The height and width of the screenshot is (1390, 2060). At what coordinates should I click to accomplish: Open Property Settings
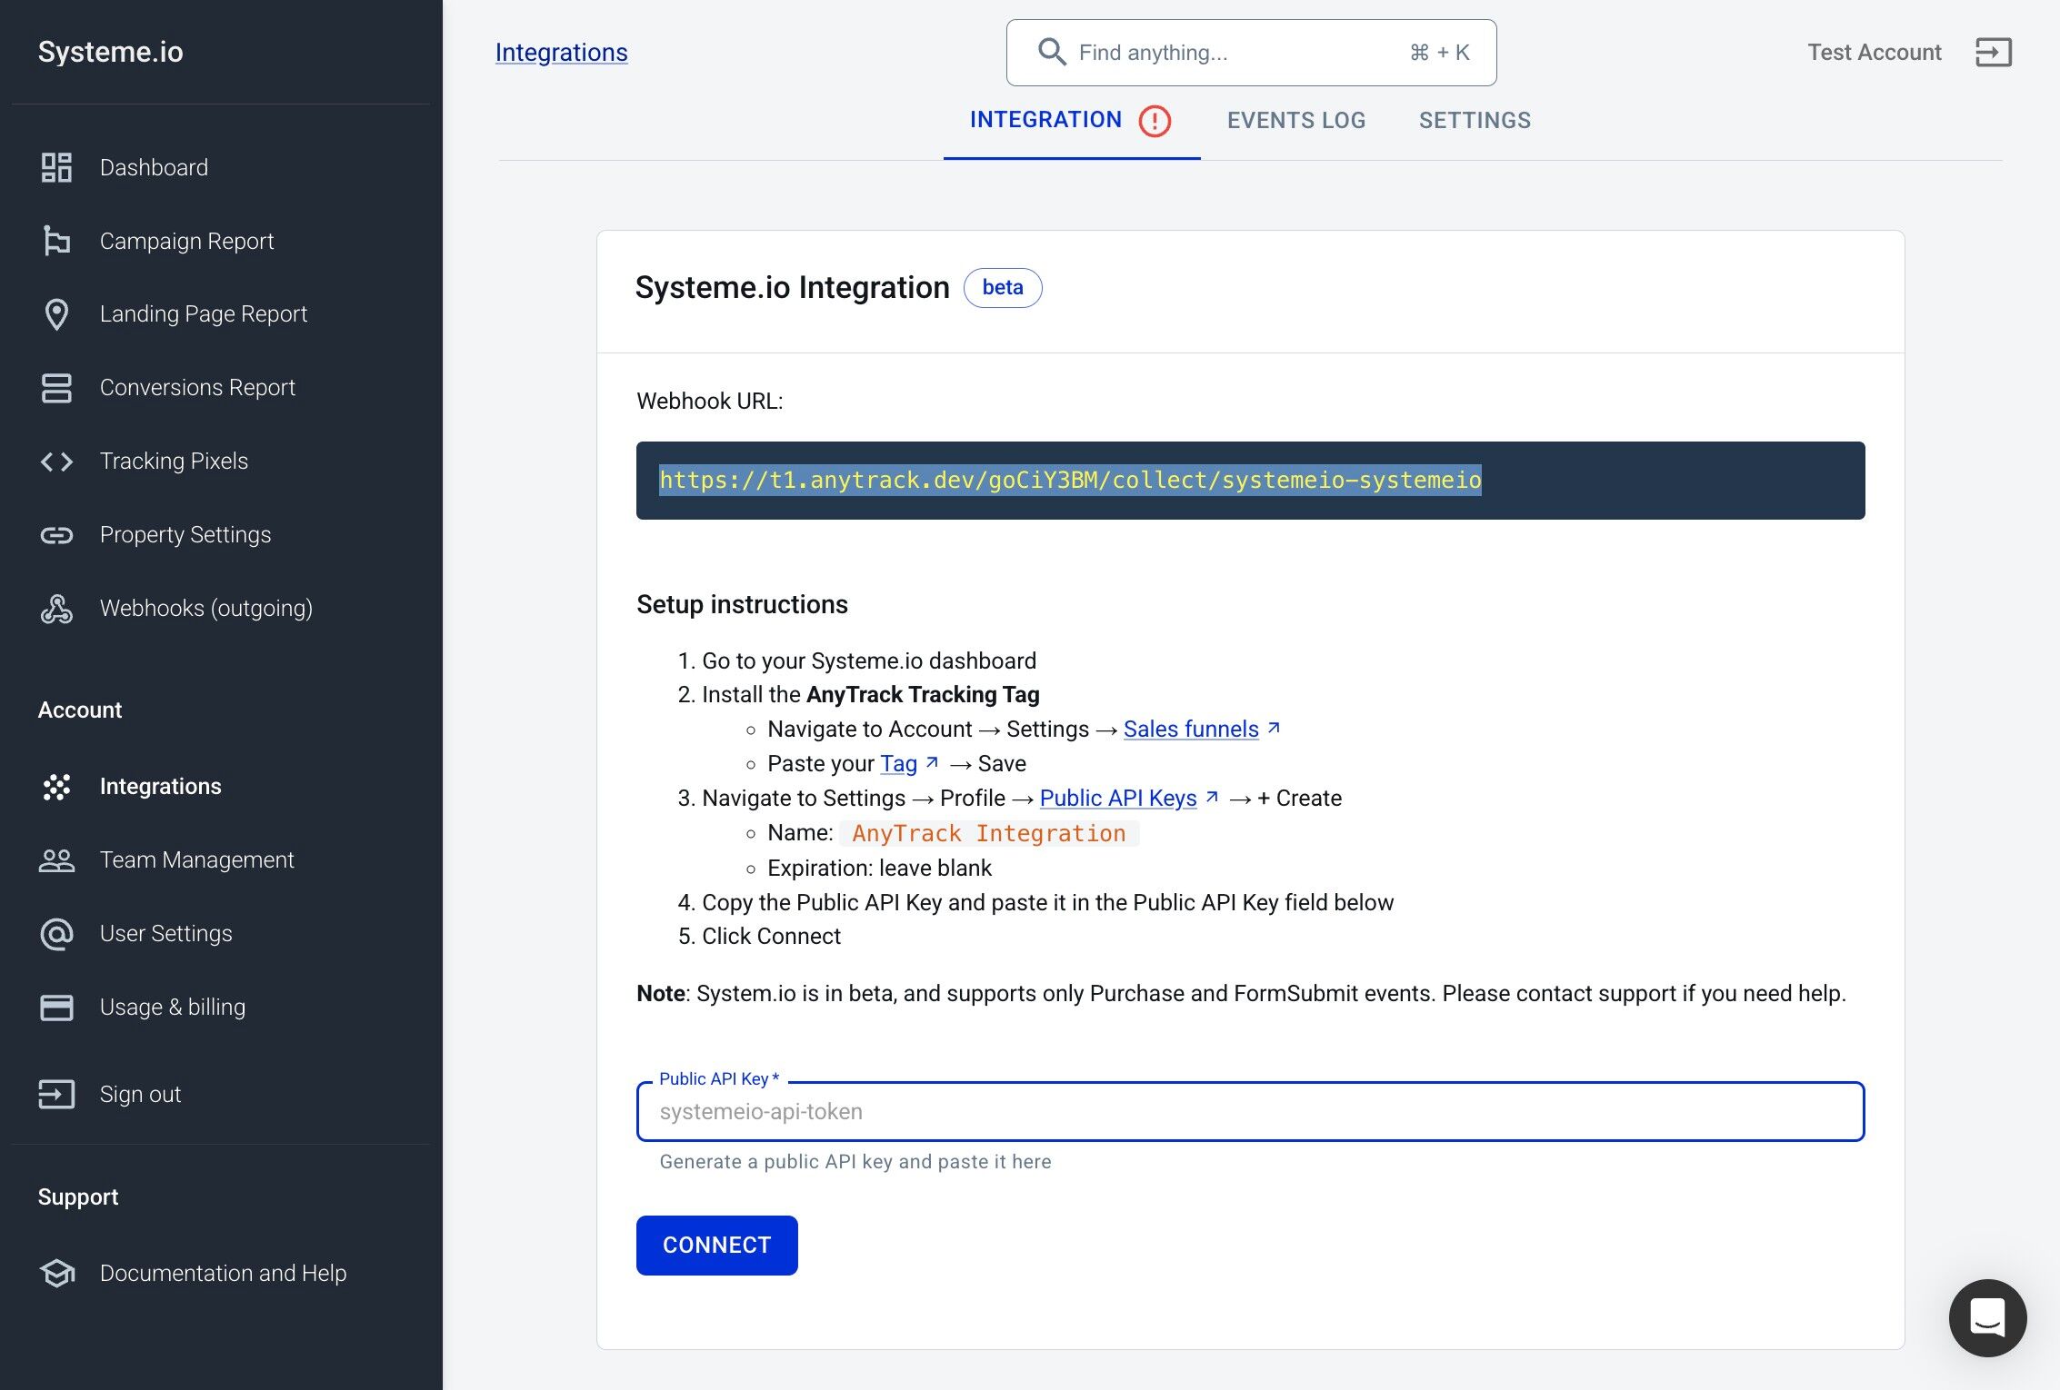click(185, 534)
